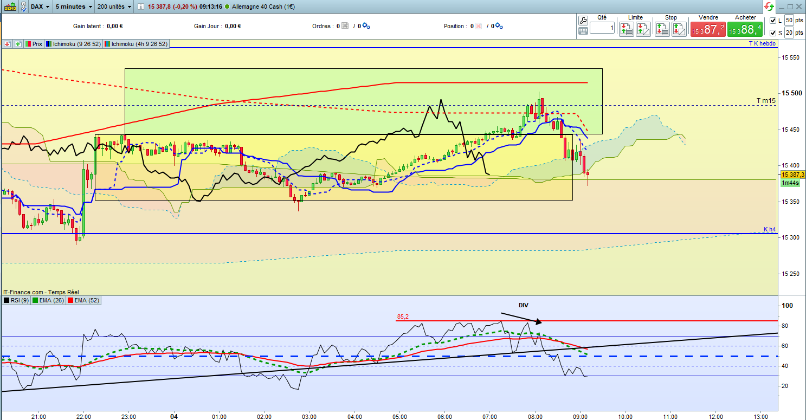Click the keyboard icon under the wrench
The height and width of the screenshot is (420, 806).
click(x=583, y=31)
